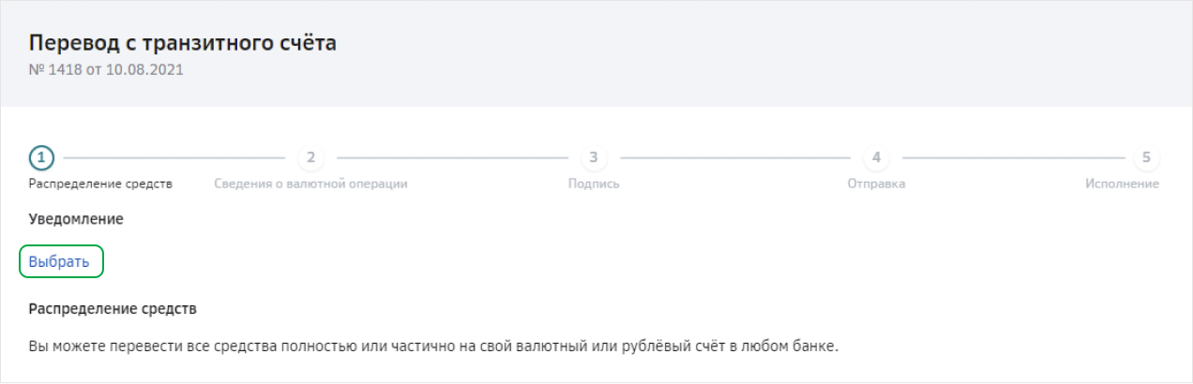Click the 'Уведомление' section label
The height and width of the screenshot is (384, 1193).
tap(76, 219)
